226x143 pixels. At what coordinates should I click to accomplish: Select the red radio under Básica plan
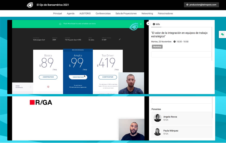[x=48, y=87]
